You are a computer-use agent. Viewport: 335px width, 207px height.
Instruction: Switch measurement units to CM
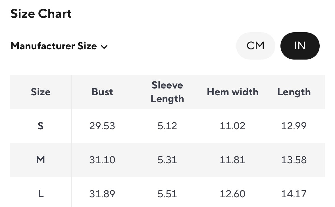tap(255, 46)
